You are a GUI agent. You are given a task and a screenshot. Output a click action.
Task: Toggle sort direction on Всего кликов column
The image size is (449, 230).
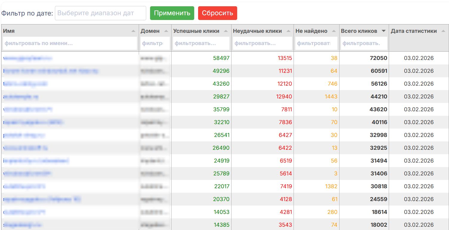[x=383, y=31]
